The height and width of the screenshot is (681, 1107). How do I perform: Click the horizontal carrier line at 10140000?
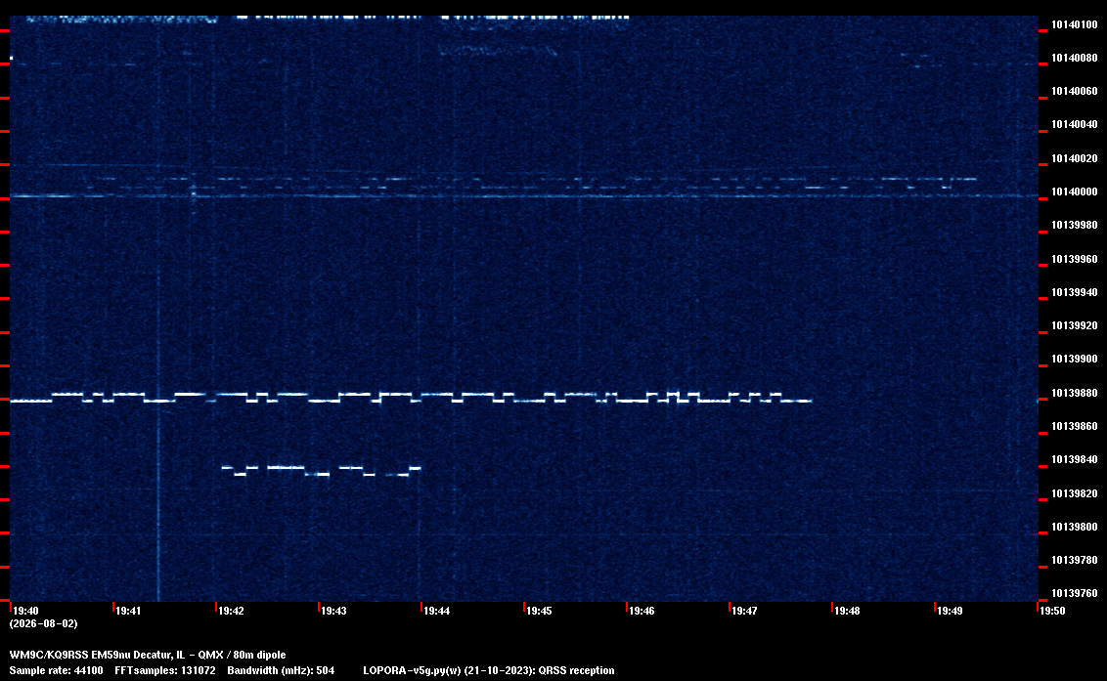[524, 195]
